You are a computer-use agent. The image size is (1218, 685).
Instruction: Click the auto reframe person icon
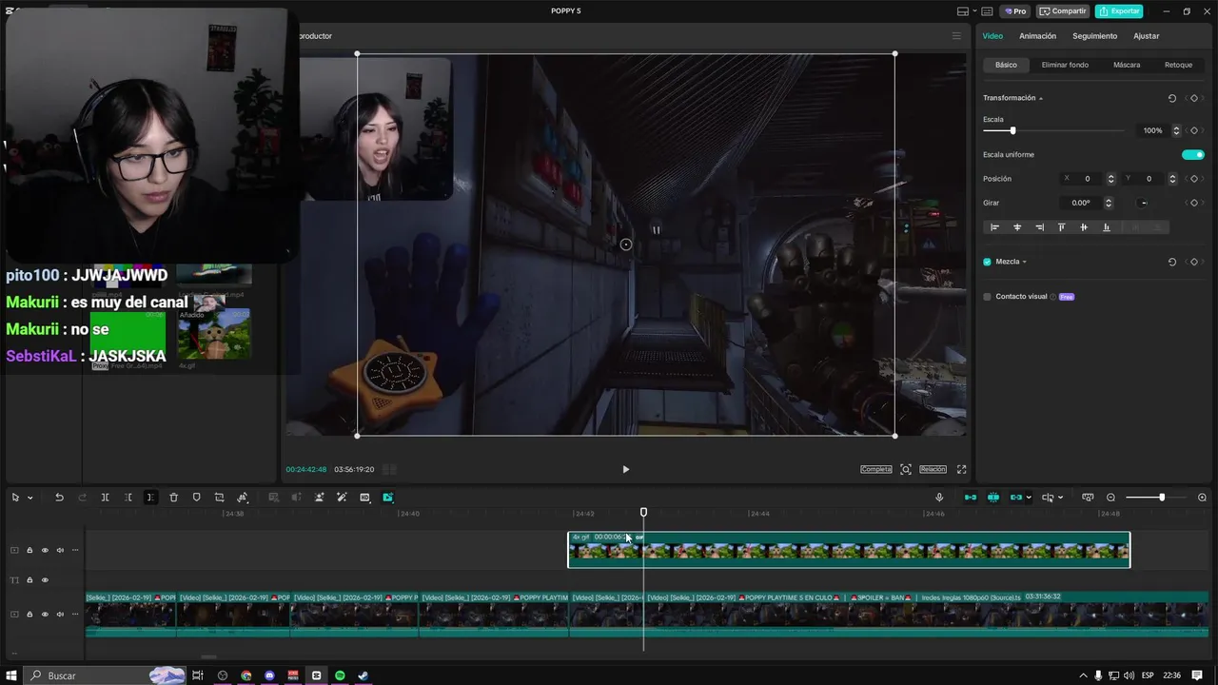[x=319, y=498]
